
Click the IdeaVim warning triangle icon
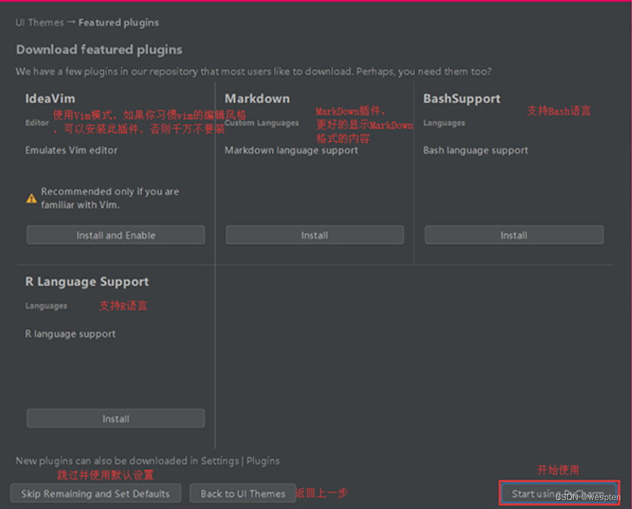[x=31, y=199]
